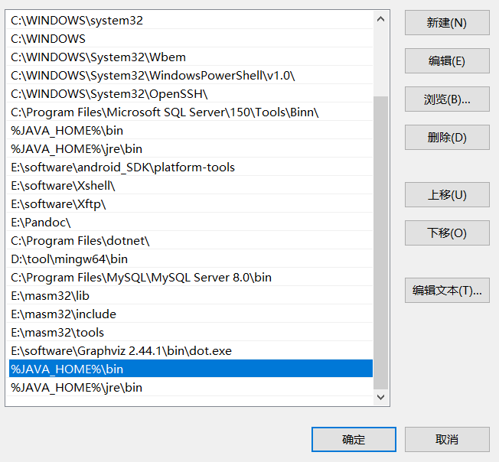Cancel with the 取消 button
The width and height of the screenshot is (499, 462).
pyautogui.click(x=447, y=439)
